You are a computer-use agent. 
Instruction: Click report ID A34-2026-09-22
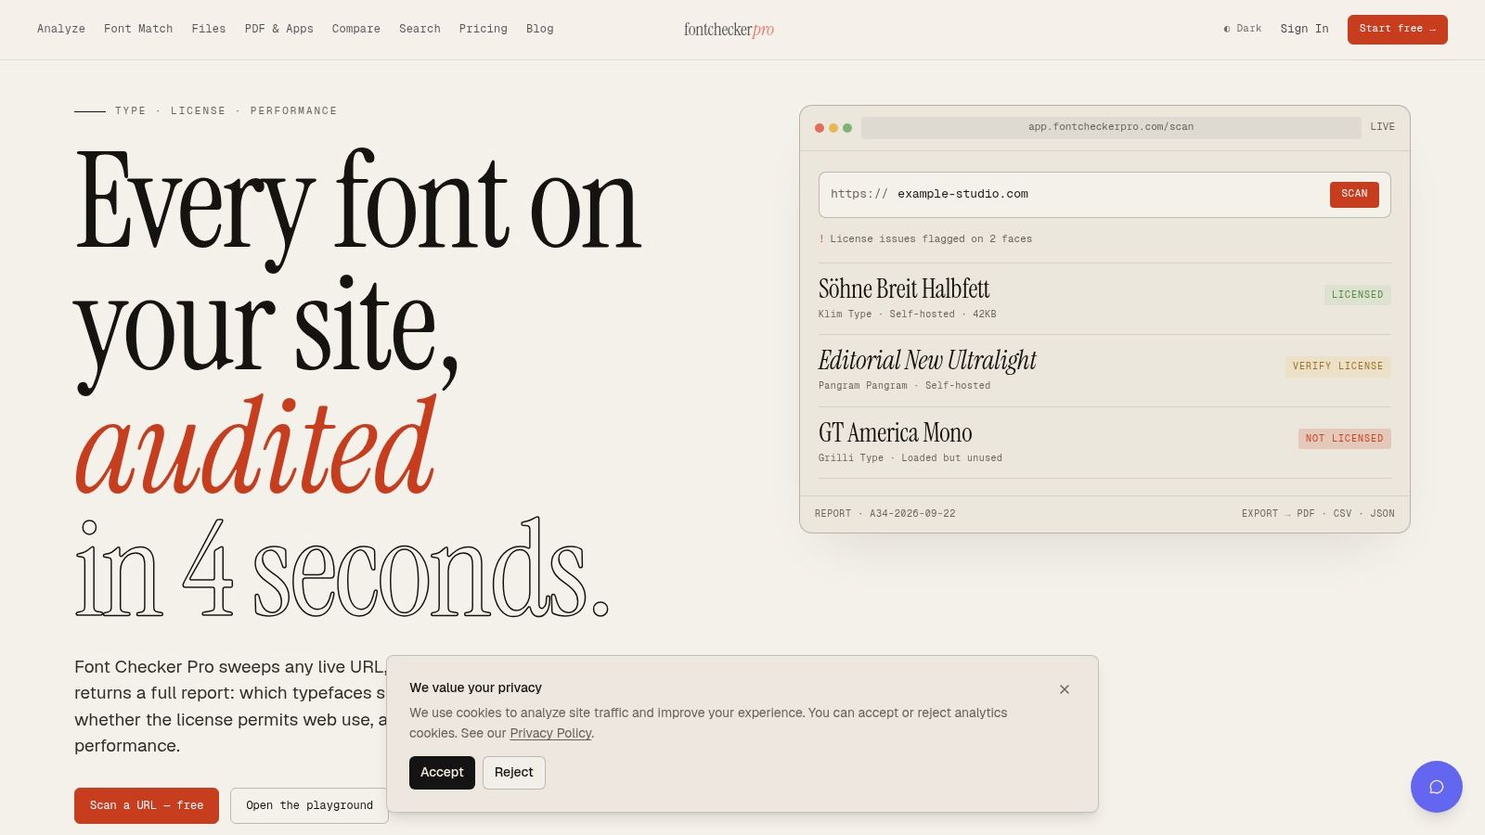coord(912,513)
